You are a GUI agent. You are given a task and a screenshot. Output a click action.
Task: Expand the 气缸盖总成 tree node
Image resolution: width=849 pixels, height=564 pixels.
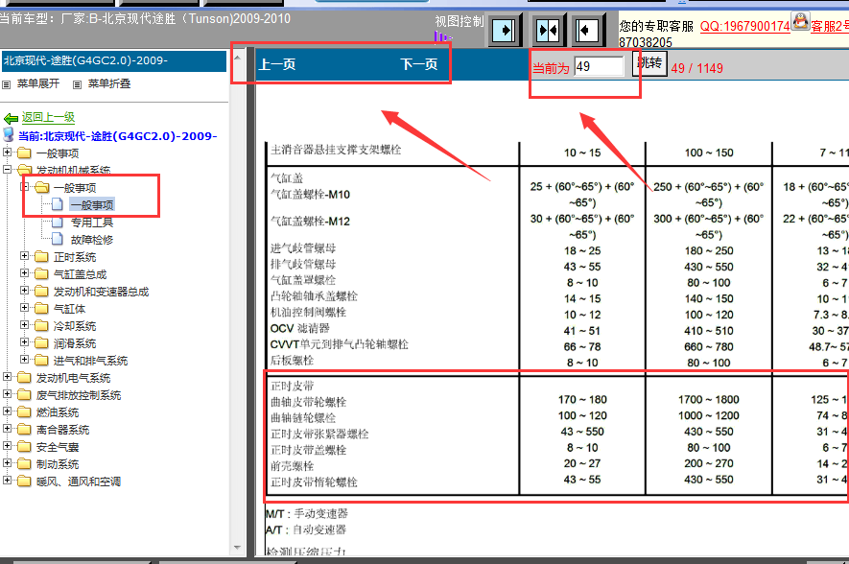coord(24,272)
